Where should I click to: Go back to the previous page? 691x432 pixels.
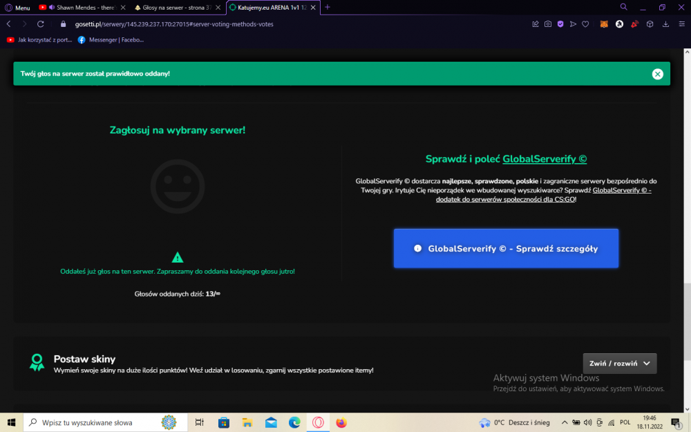(x=9, y=24)
